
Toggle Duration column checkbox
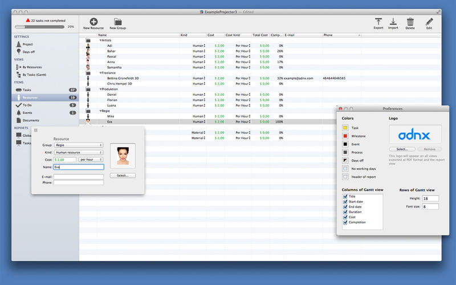click(x=345, y=212)
